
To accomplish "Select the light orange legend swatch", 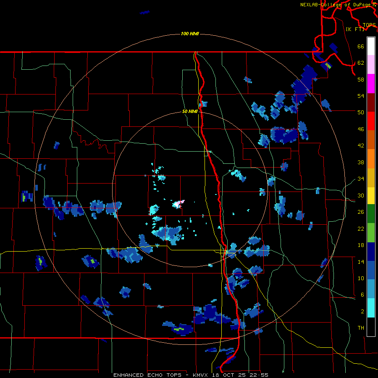I will 371,159.
